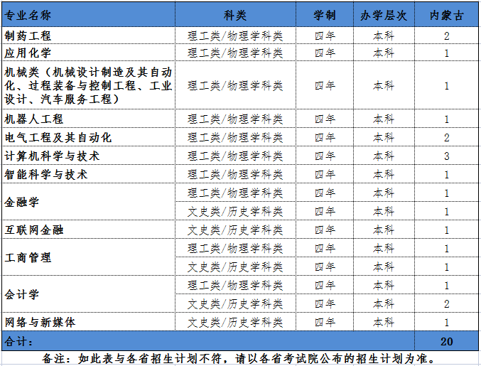Screen dimensions: 481x366
Task: Click the 机械类 multi-line major cell
Action: point(89,85)
